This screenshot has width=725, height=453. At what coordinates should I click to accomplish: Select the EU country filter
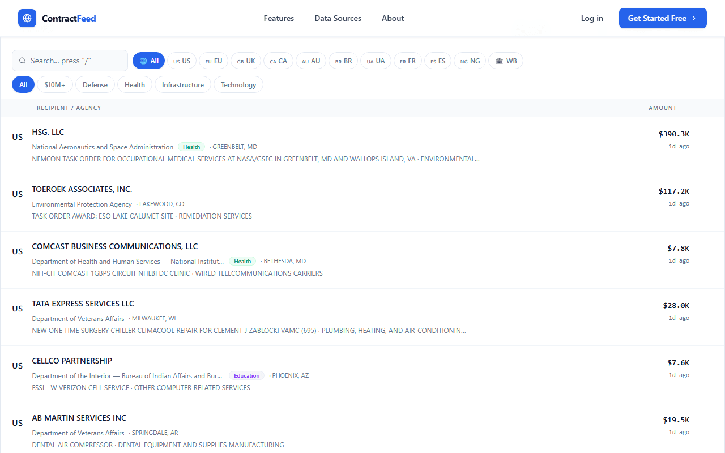tap(214, 61)
